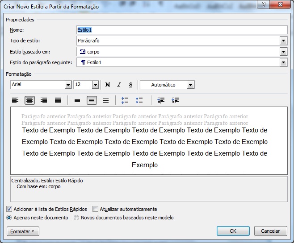Set justified text alignment
The image size is (294, 243).
pyautogui.click(x=58, y=100)
